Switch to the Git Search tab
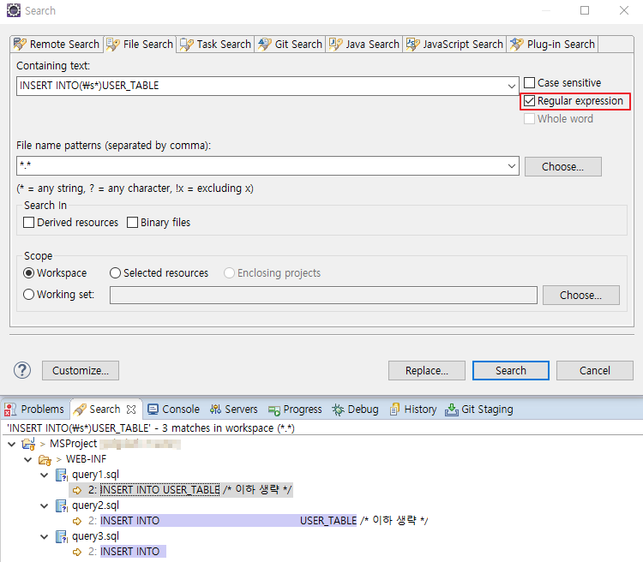Viewport: 643px width, 562px height. 291,44
